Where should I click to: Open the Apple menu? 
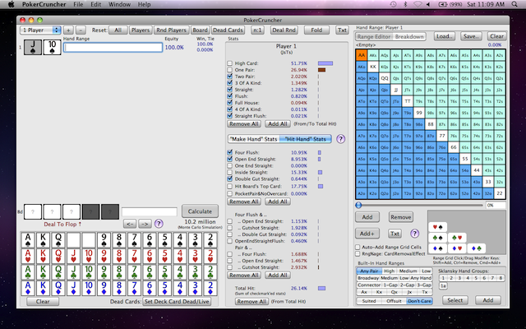(11, 4)
